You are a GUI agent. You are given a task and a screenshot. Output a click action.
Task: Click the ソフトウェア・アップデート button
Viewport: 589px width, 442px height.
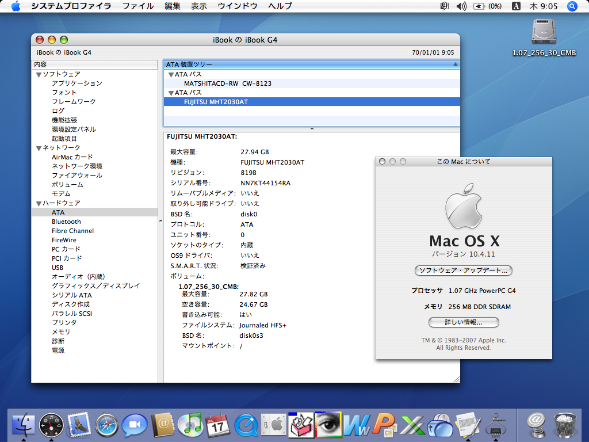click(463, 270)
